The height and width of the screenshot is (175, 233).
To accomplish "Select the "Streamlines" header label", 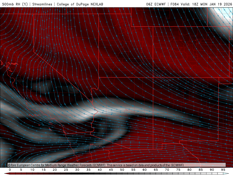I will point(42,4).
